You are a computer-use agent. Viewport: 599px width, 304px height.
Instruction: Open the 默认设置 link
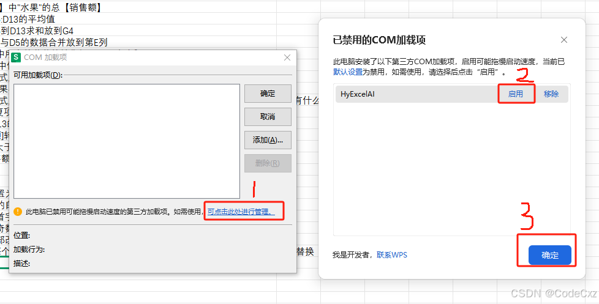(x=348, y=72)
